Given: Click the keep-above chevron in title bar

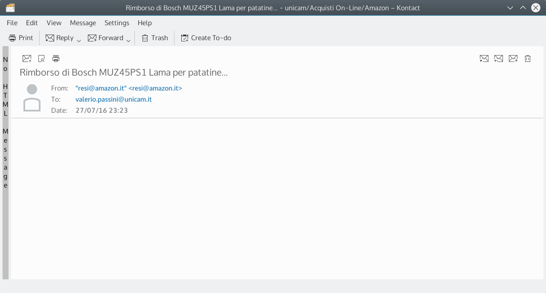Looking at the screenshot, I should tap(523, 8).
